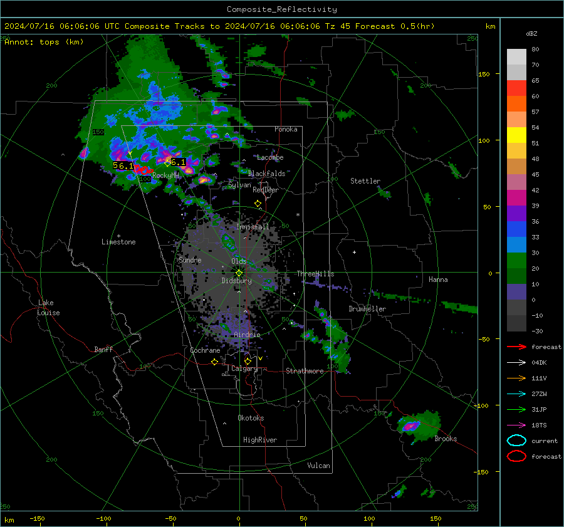Click the Calgary map label
The image size is (564, 527).
pyautogui.click(x=244, y=368)
